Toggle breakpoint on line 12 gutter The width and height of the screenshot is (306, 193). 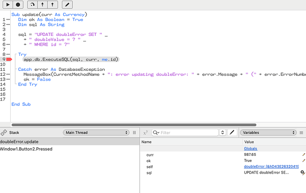click(x=8, y=74)
